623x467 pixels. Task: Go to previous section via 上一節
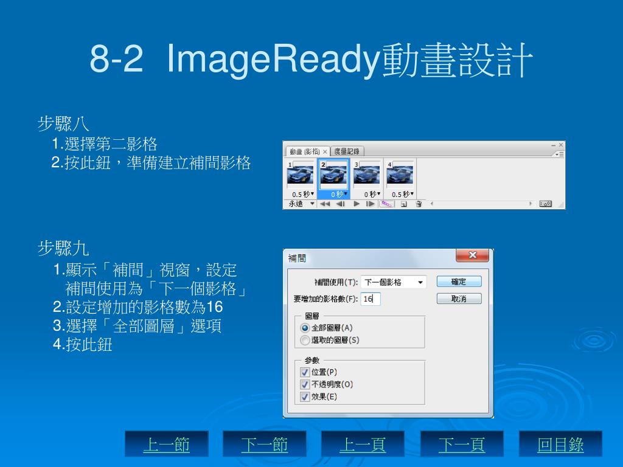tap(167, 444)
